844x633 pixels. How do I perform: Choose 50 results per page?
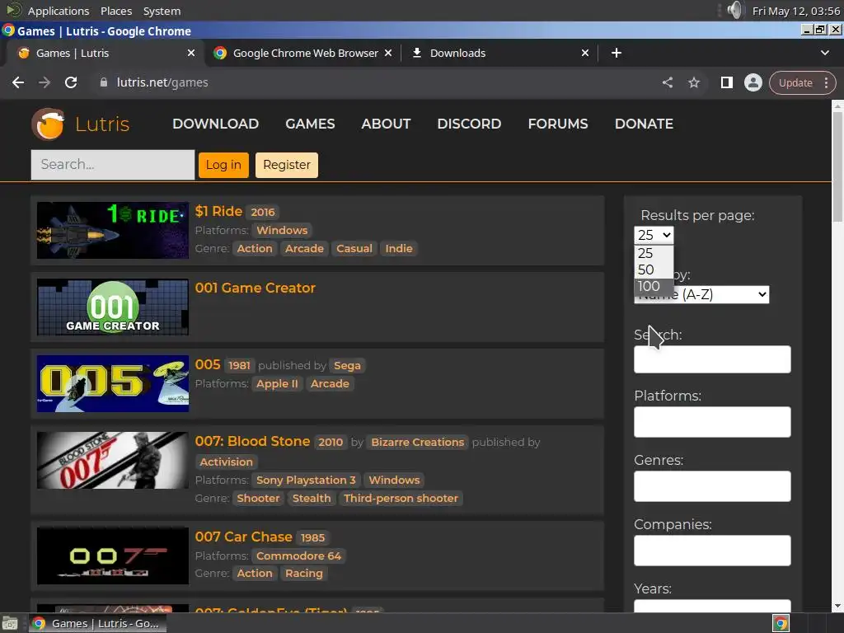point(654,270)
